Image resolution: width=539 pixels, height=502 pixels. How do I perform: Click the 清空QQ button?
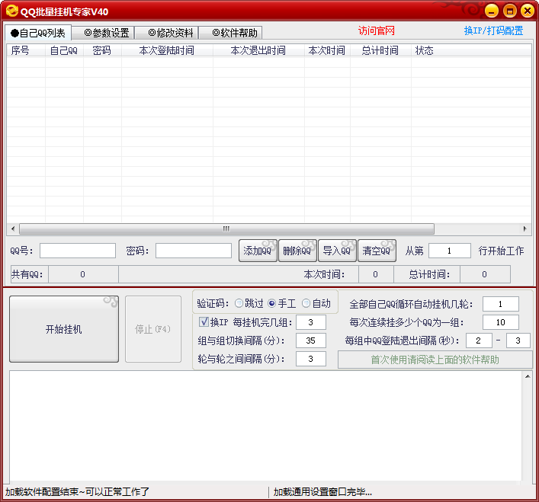coord(377,251)
